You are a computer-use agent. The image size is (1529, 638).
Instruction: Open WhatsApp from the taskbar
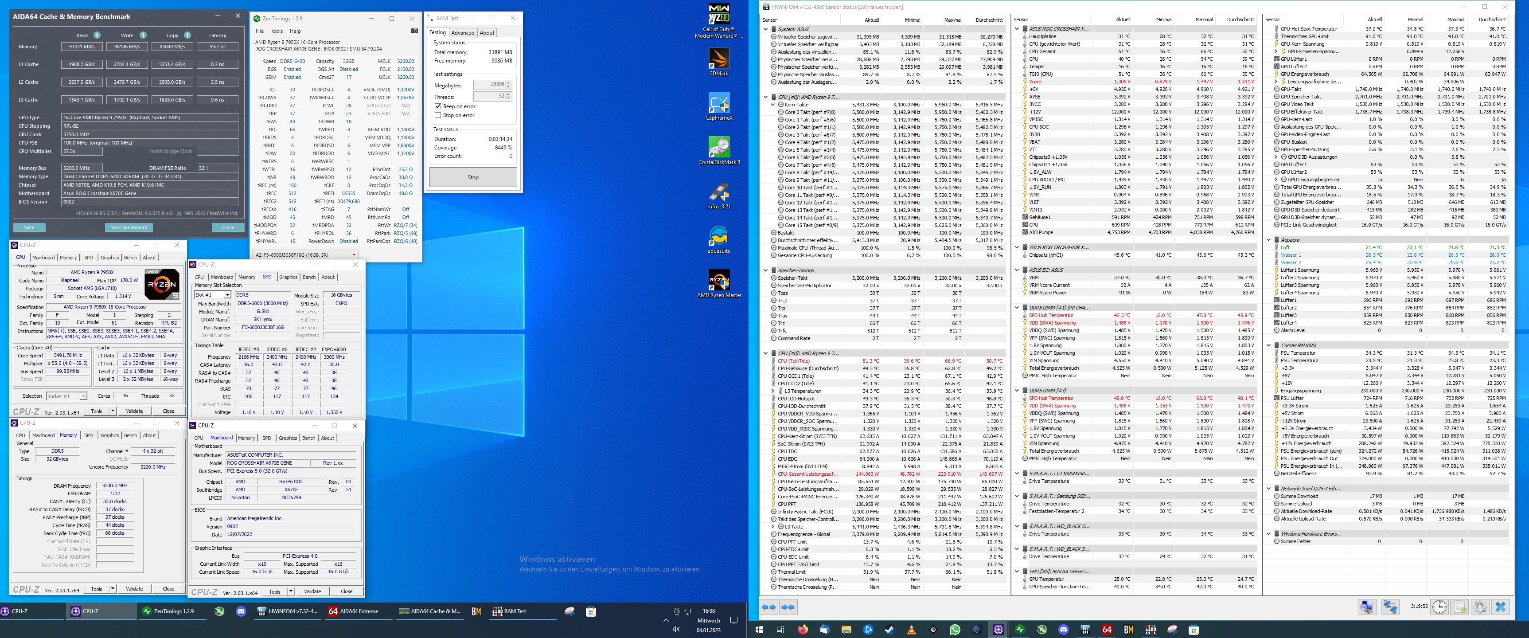point(955,630)
